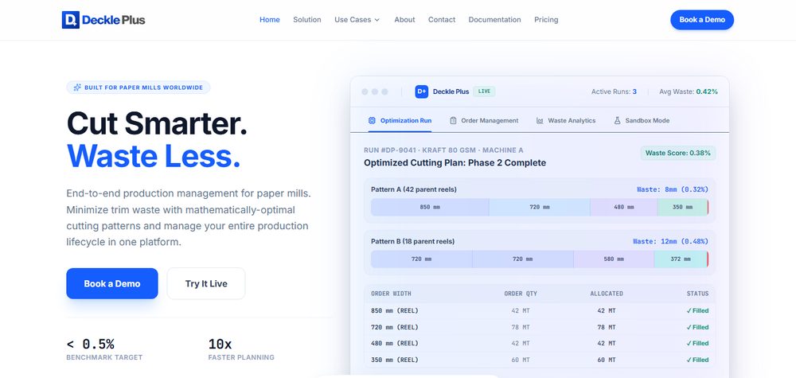The image size is (796, 378).
Task: Click the < 0.5% benchmark target stat
Action: coord(104,349)
